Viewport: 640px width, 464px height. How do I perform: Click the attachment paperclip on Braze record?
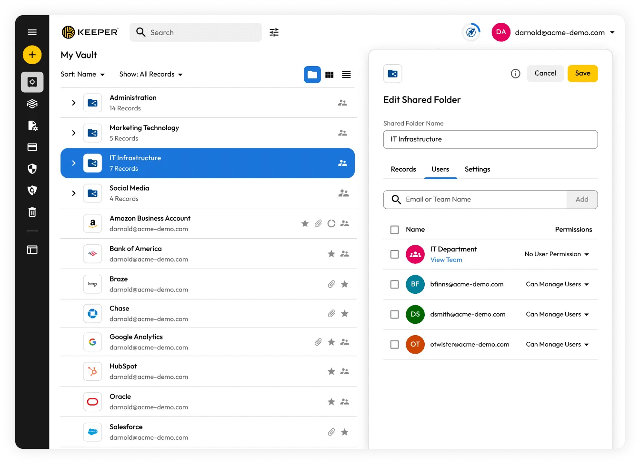coord(331,284)
